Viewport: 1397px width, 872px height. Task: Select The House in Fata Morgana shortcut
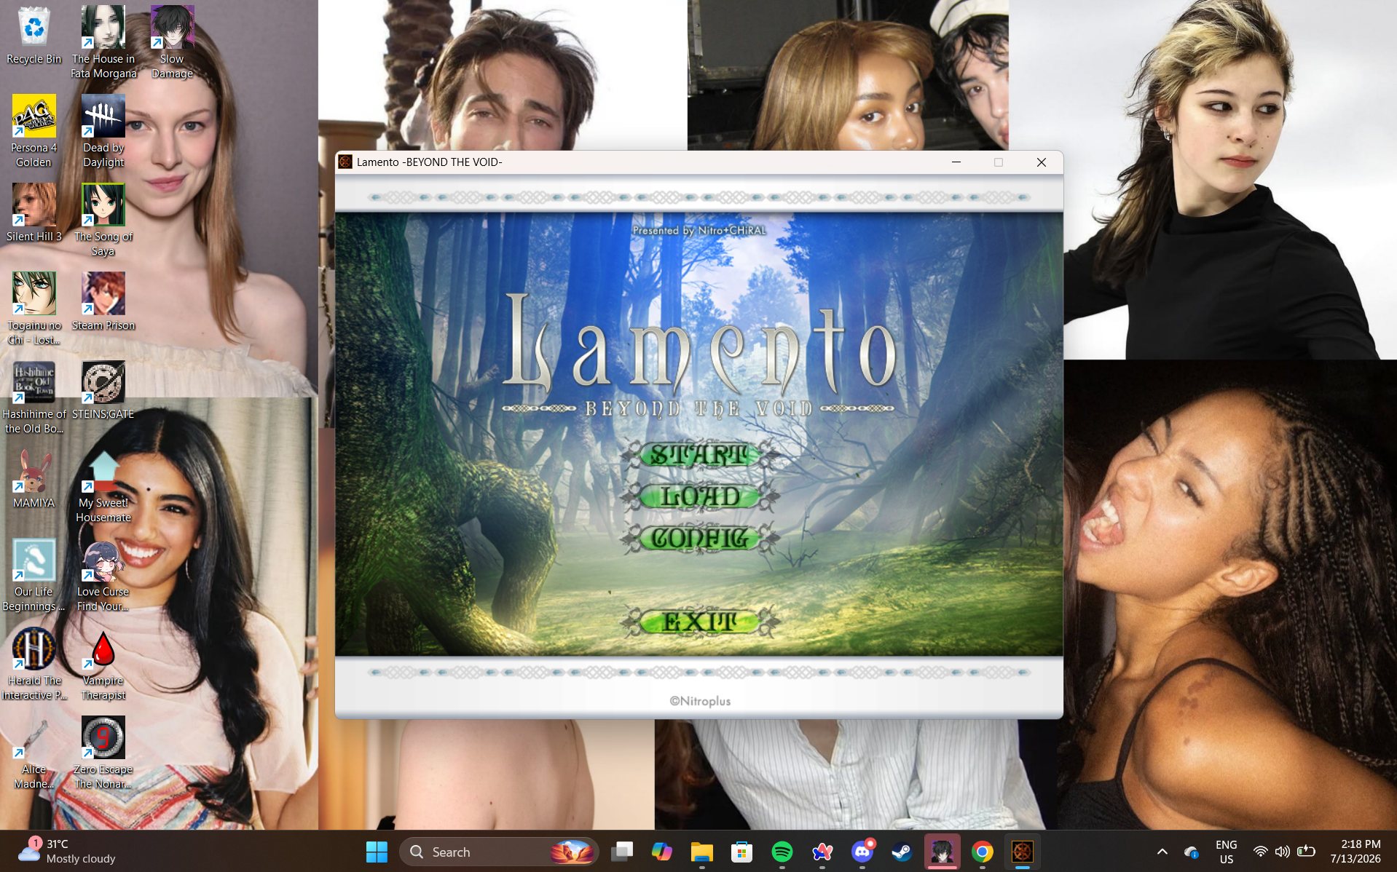pyautogui.click(x=103, y=42)
